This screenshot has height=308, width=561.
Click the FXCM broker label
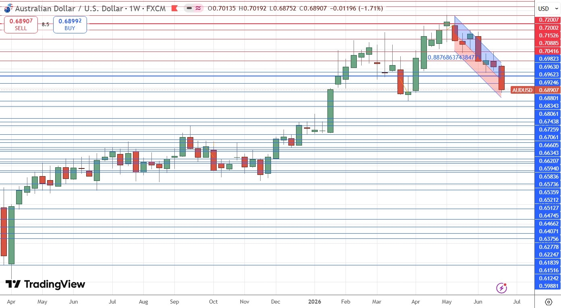pos(157,8)
